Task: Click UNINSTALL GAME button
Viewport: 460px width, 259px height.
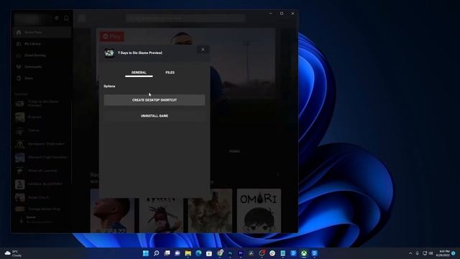Action: pyautogui.click(x=155, y=116)
